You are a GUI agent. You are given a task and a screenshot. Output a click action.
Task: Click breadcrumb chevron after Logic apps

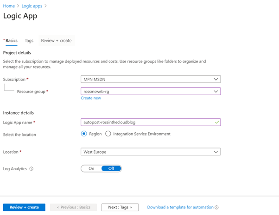pyautogui.click(x=45, y=6)
